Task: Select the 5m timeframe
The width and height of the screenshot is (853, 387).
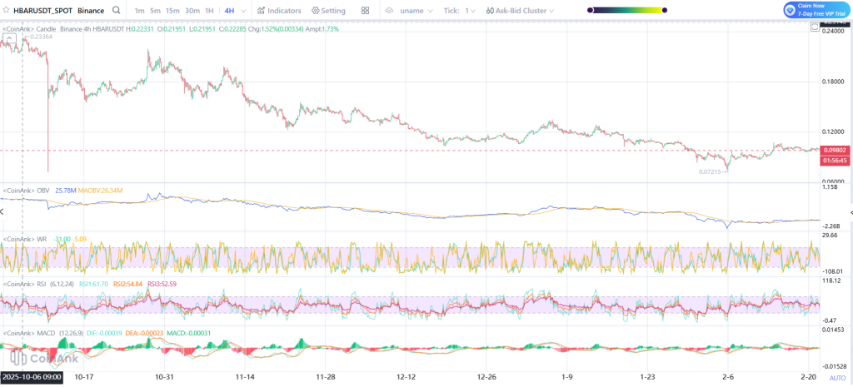Action: coord(155,11)
